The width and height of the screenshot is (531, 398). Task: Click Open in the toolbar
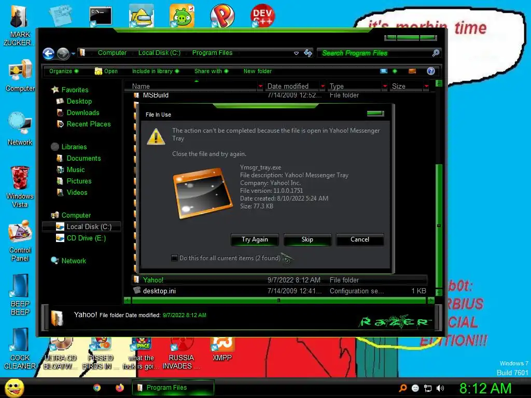click(x=106, y=71)
